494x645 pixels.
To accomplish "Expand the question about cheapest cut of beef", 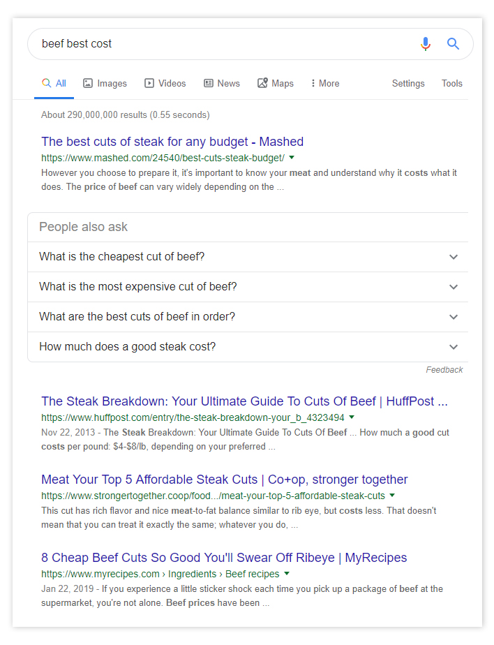I will tap(454, 257).
